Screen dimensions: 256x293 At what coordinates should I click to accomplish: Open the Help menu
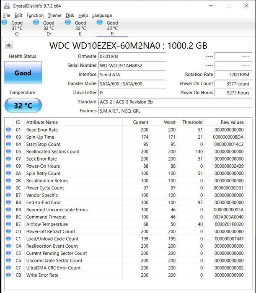point(83,16)
